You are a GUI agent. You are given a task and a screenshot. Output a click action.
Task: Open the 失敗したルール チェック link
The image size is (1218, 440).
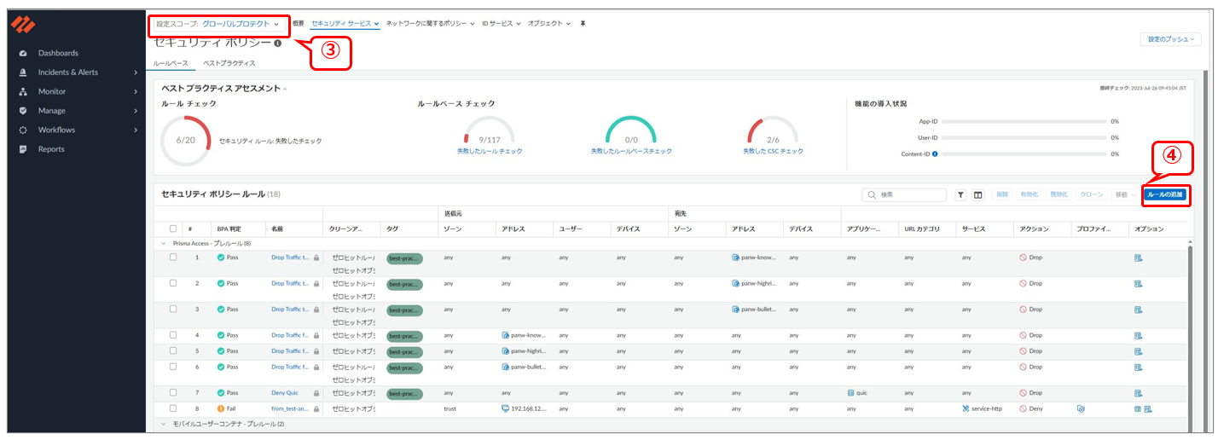pos(490,151)
